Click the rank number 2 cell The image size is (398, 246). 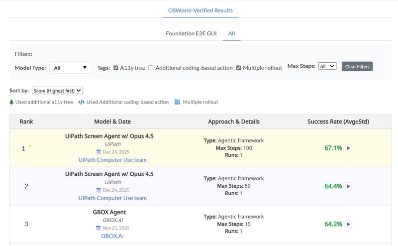point(26,186)
